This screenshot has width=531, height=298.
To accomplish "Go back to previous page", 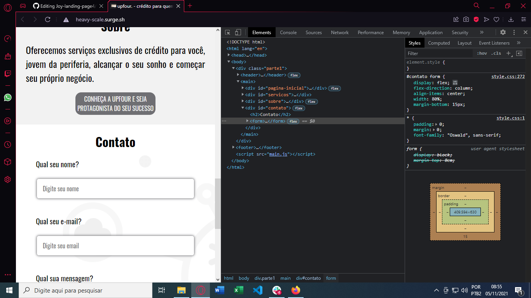I will [x=23, y=19].
